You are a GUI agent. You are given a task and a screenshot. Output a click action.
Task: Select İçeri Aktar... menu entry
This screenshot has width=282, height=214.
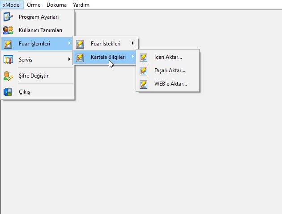tap(168, 57)
